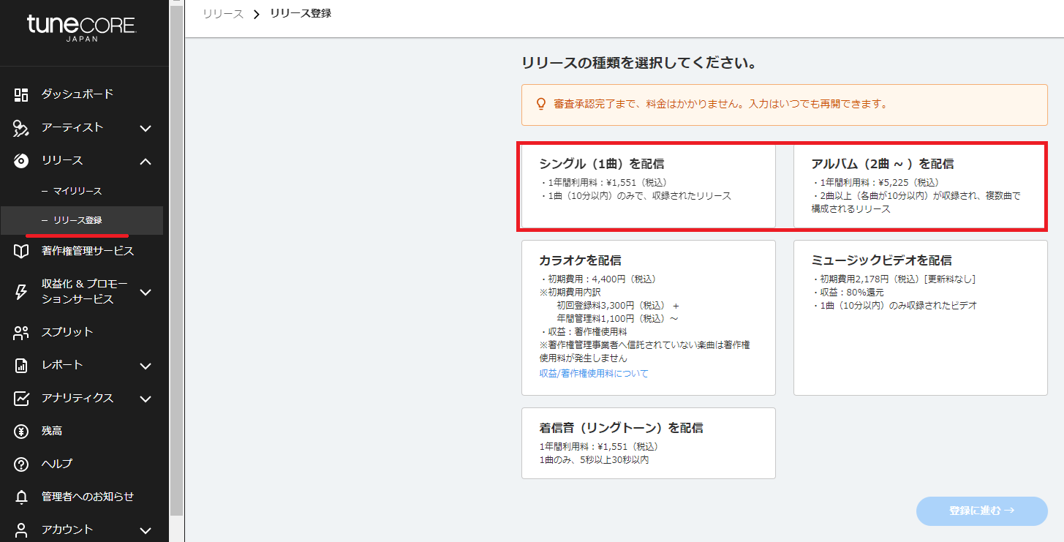
Task: Click the TuneCore Japan logo
Action: [83, 27]
